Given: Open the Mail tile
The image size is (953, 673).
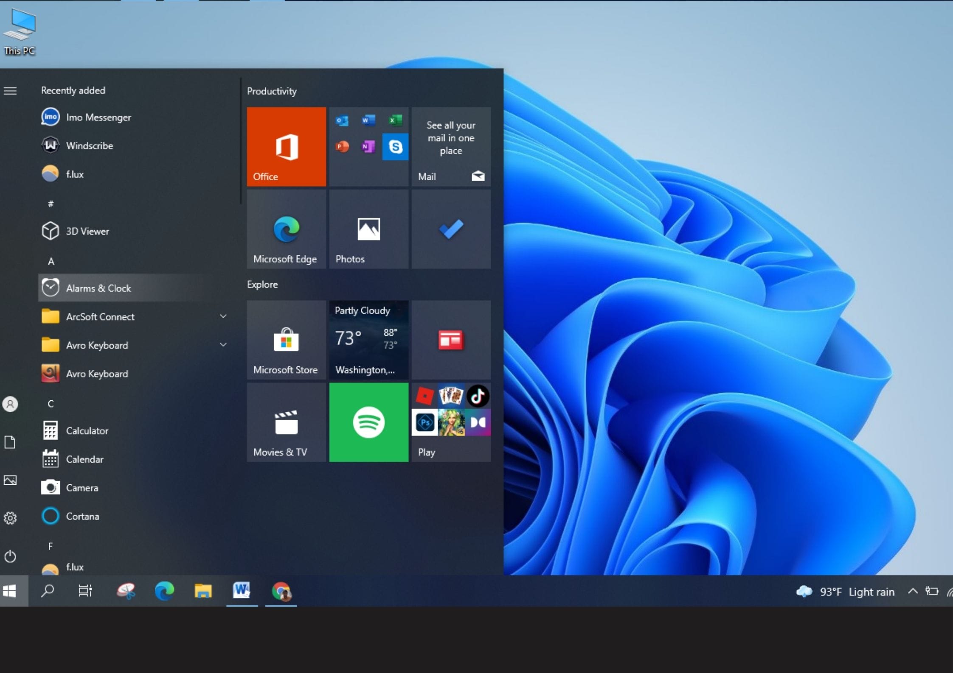Looking at the screenshot, I should (451, 146).
